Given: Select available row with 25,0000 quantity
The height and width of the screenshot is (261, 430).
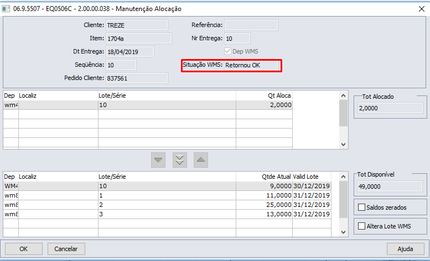Looking at the screenshot, I should click(167, 205).
